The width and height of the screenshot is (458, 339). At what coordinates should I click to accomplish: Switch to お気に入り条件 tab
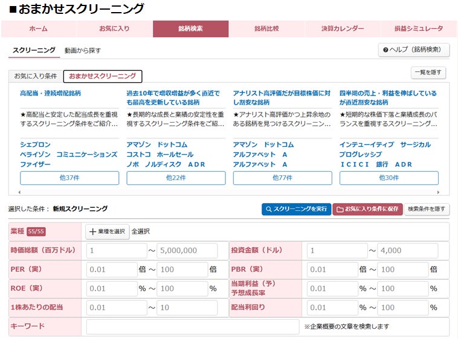(x=35, y=76)
